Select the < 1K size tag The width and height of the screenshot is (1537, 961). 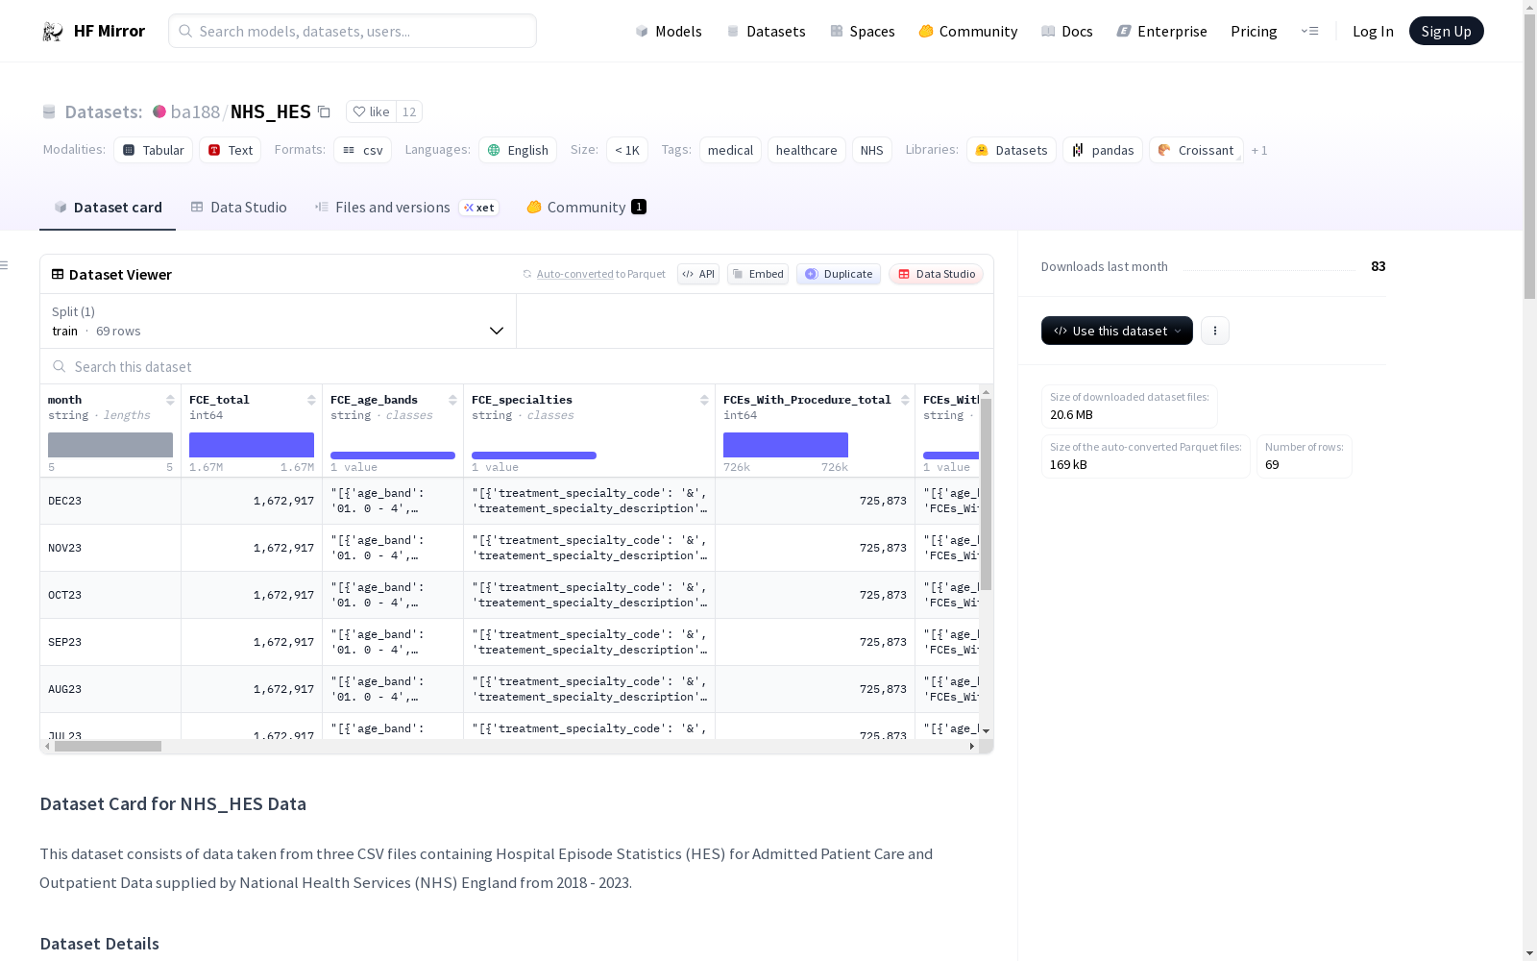click(x=627, y=150)
